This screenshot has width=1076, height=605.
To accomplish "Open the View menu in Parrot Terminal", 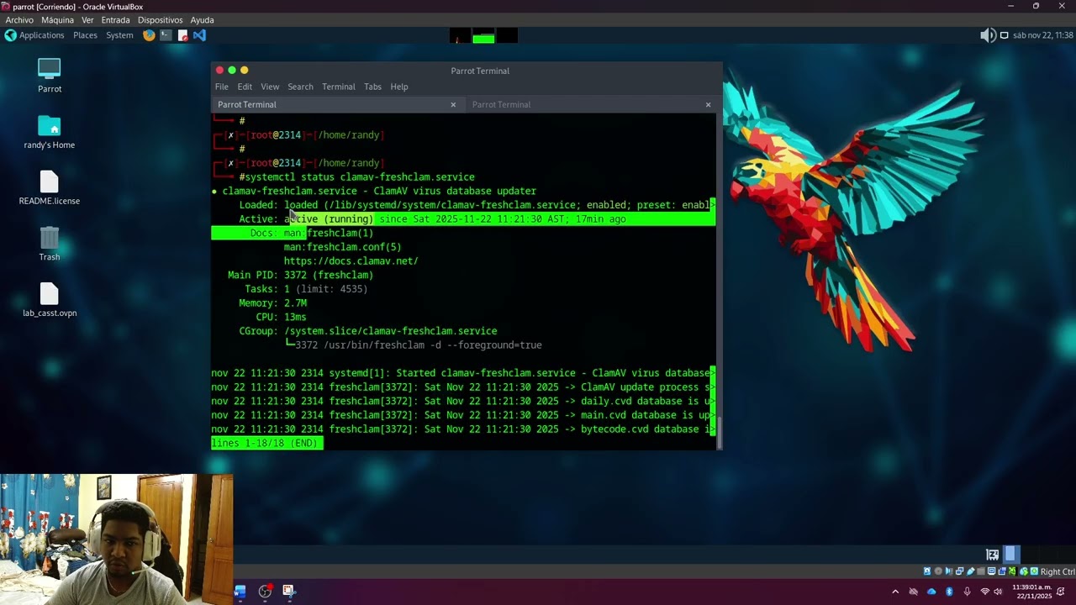I will pos(270,87).
